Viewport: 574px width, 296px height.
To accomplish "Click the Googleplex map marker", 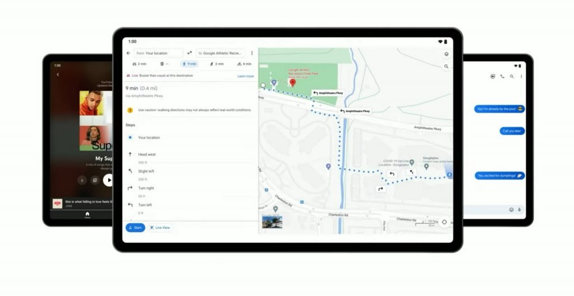I will tap(426, 167).
